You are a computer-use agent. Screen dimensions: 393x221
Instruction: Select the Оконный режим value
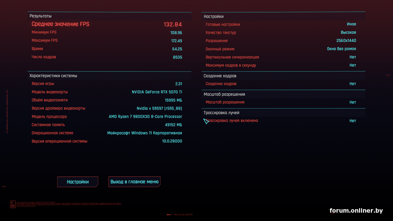tap(341, 49)
